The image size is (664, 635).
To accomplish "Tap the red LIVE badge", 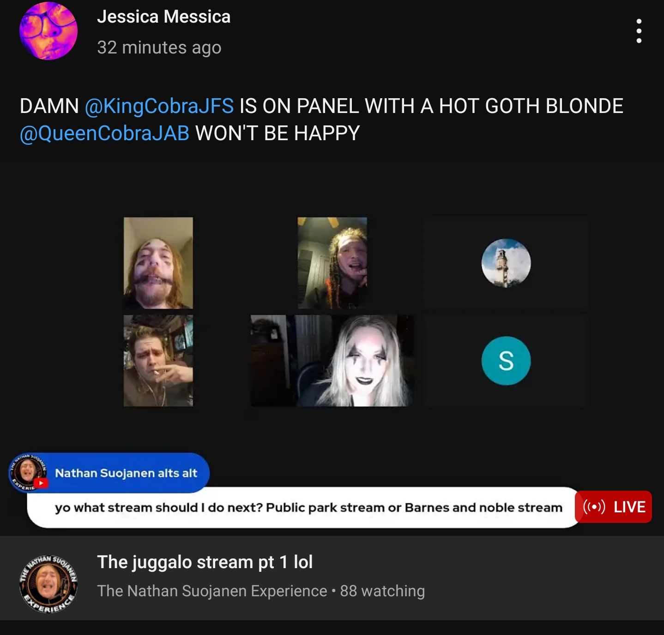I will click(613, 507).
